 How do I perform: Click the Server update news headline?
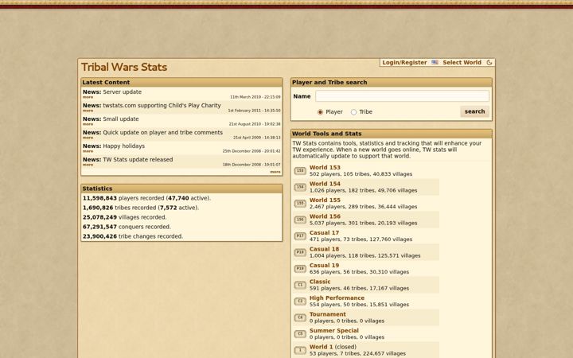(122, 92)
